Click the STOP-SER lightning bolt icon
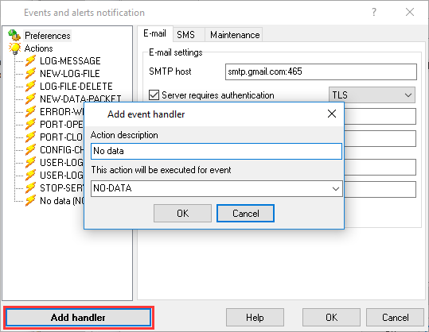This screenshot has height=332, width=429. [30, 187]
